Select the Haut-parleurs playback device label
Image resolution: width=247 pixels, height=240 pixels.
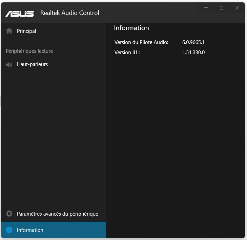(x=32, y=64)
